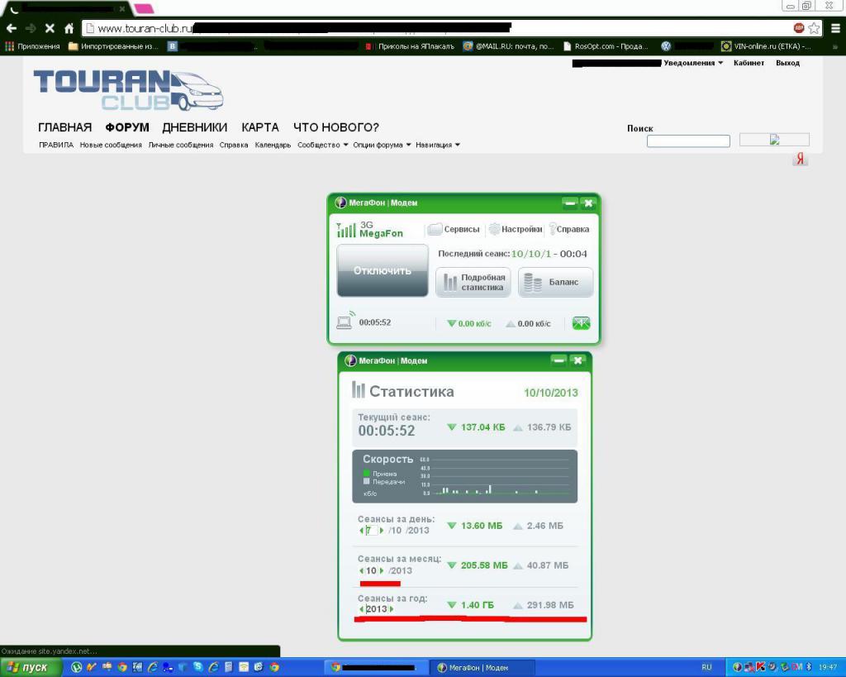The image size is (846, 677).
Task: Click the taskbar clock 19:47
Action: 828,667
